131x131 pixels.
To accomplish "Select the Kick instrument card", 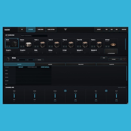I will pyautogui.click(x=12, y=43).
